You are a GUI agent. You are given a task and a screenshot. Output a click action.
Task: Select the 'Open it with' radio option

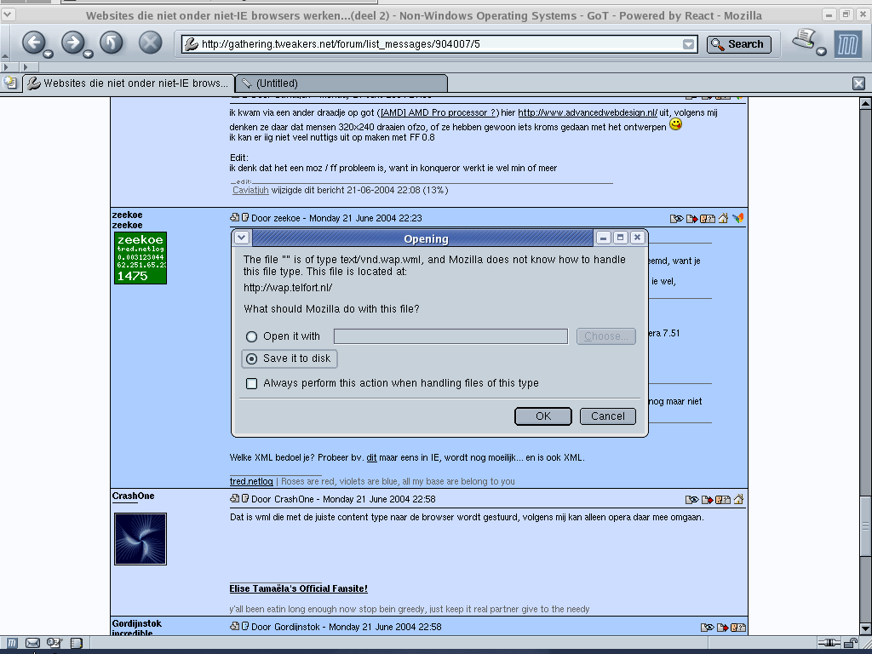[251, 336]
